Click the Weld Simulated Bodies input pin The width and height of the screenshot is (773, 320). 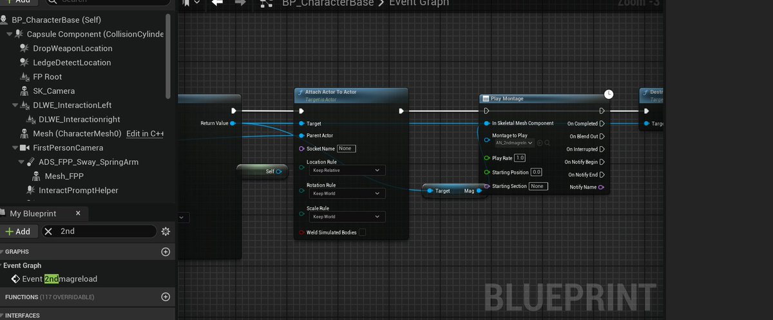point(301,232)
